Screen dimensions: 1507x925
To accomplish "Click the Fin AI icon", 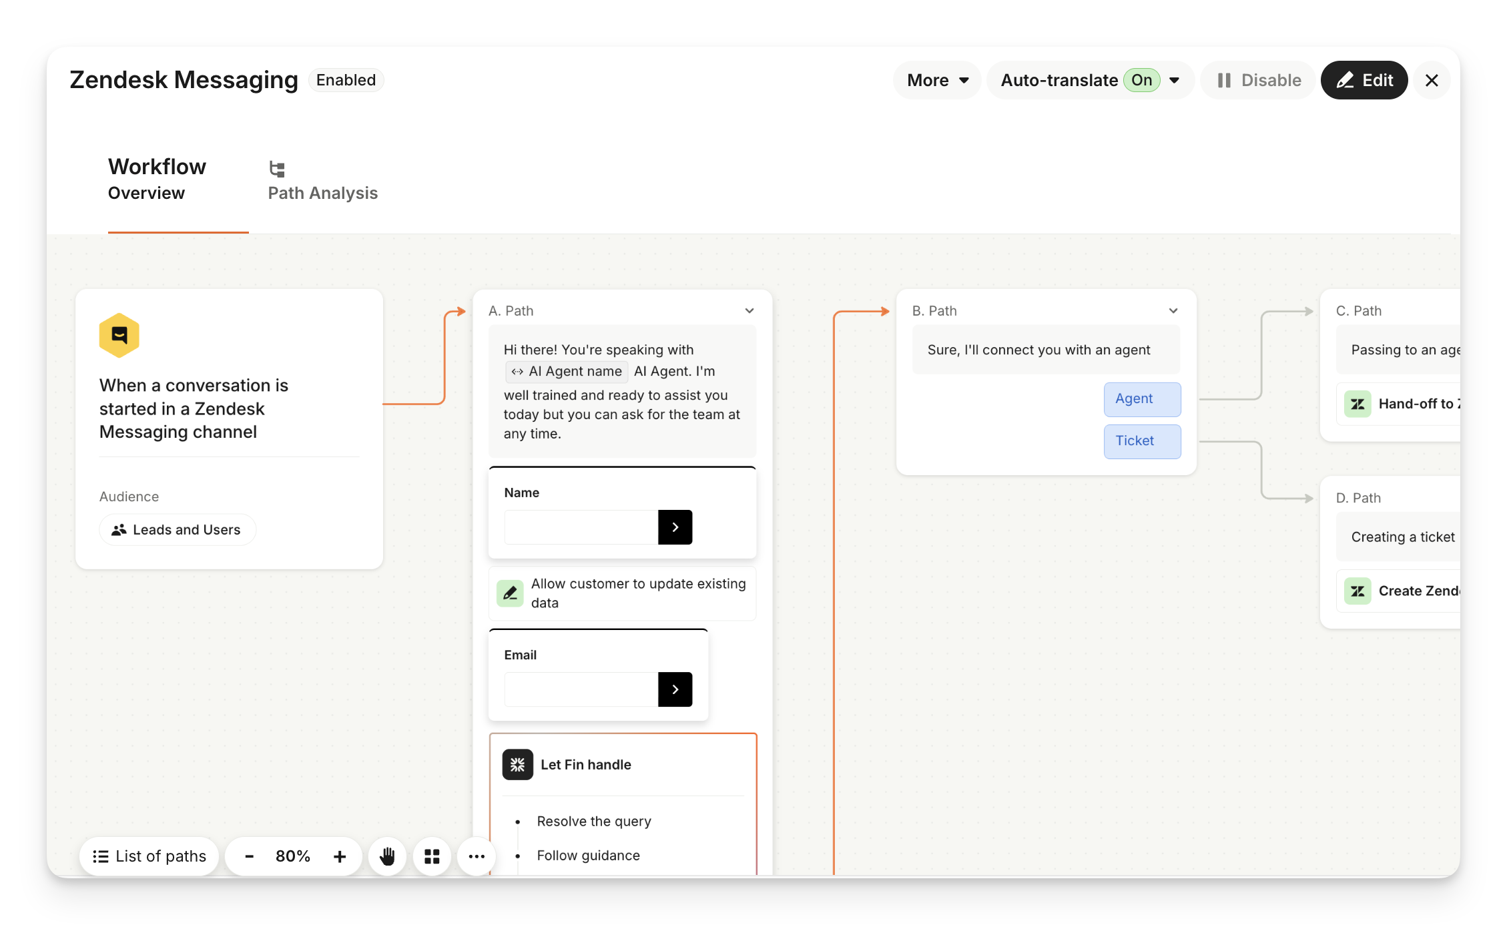I will click(x=517, y=765).
